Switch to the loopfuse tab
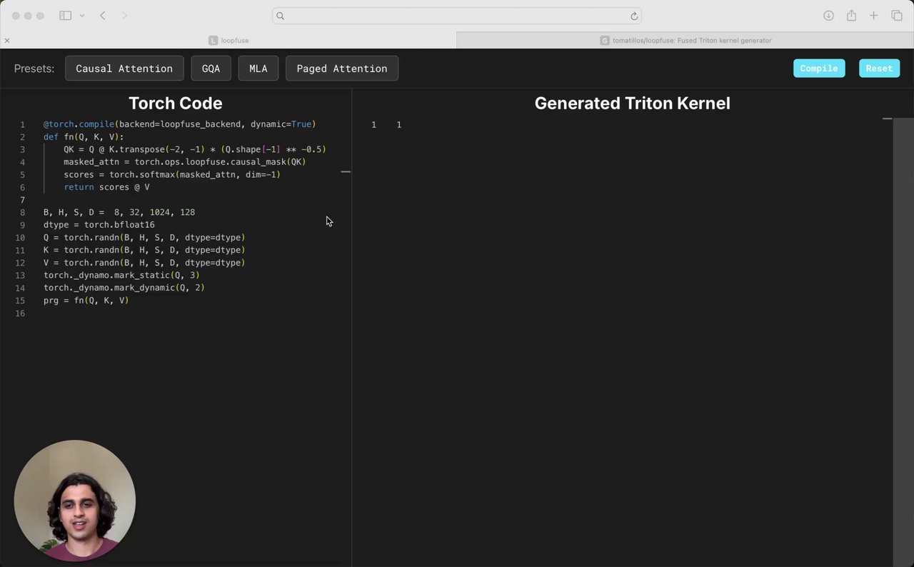This screenshot has width=914, height=567. pyautogui.click(x=228, y=41)
